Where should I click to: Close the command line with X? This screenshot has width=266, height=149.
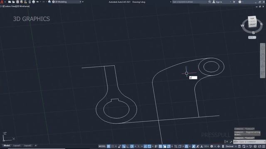pos(227,142)
